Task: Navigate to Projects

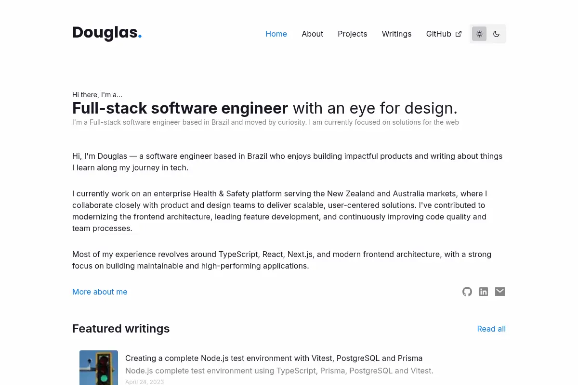Action: click(352, 34)
